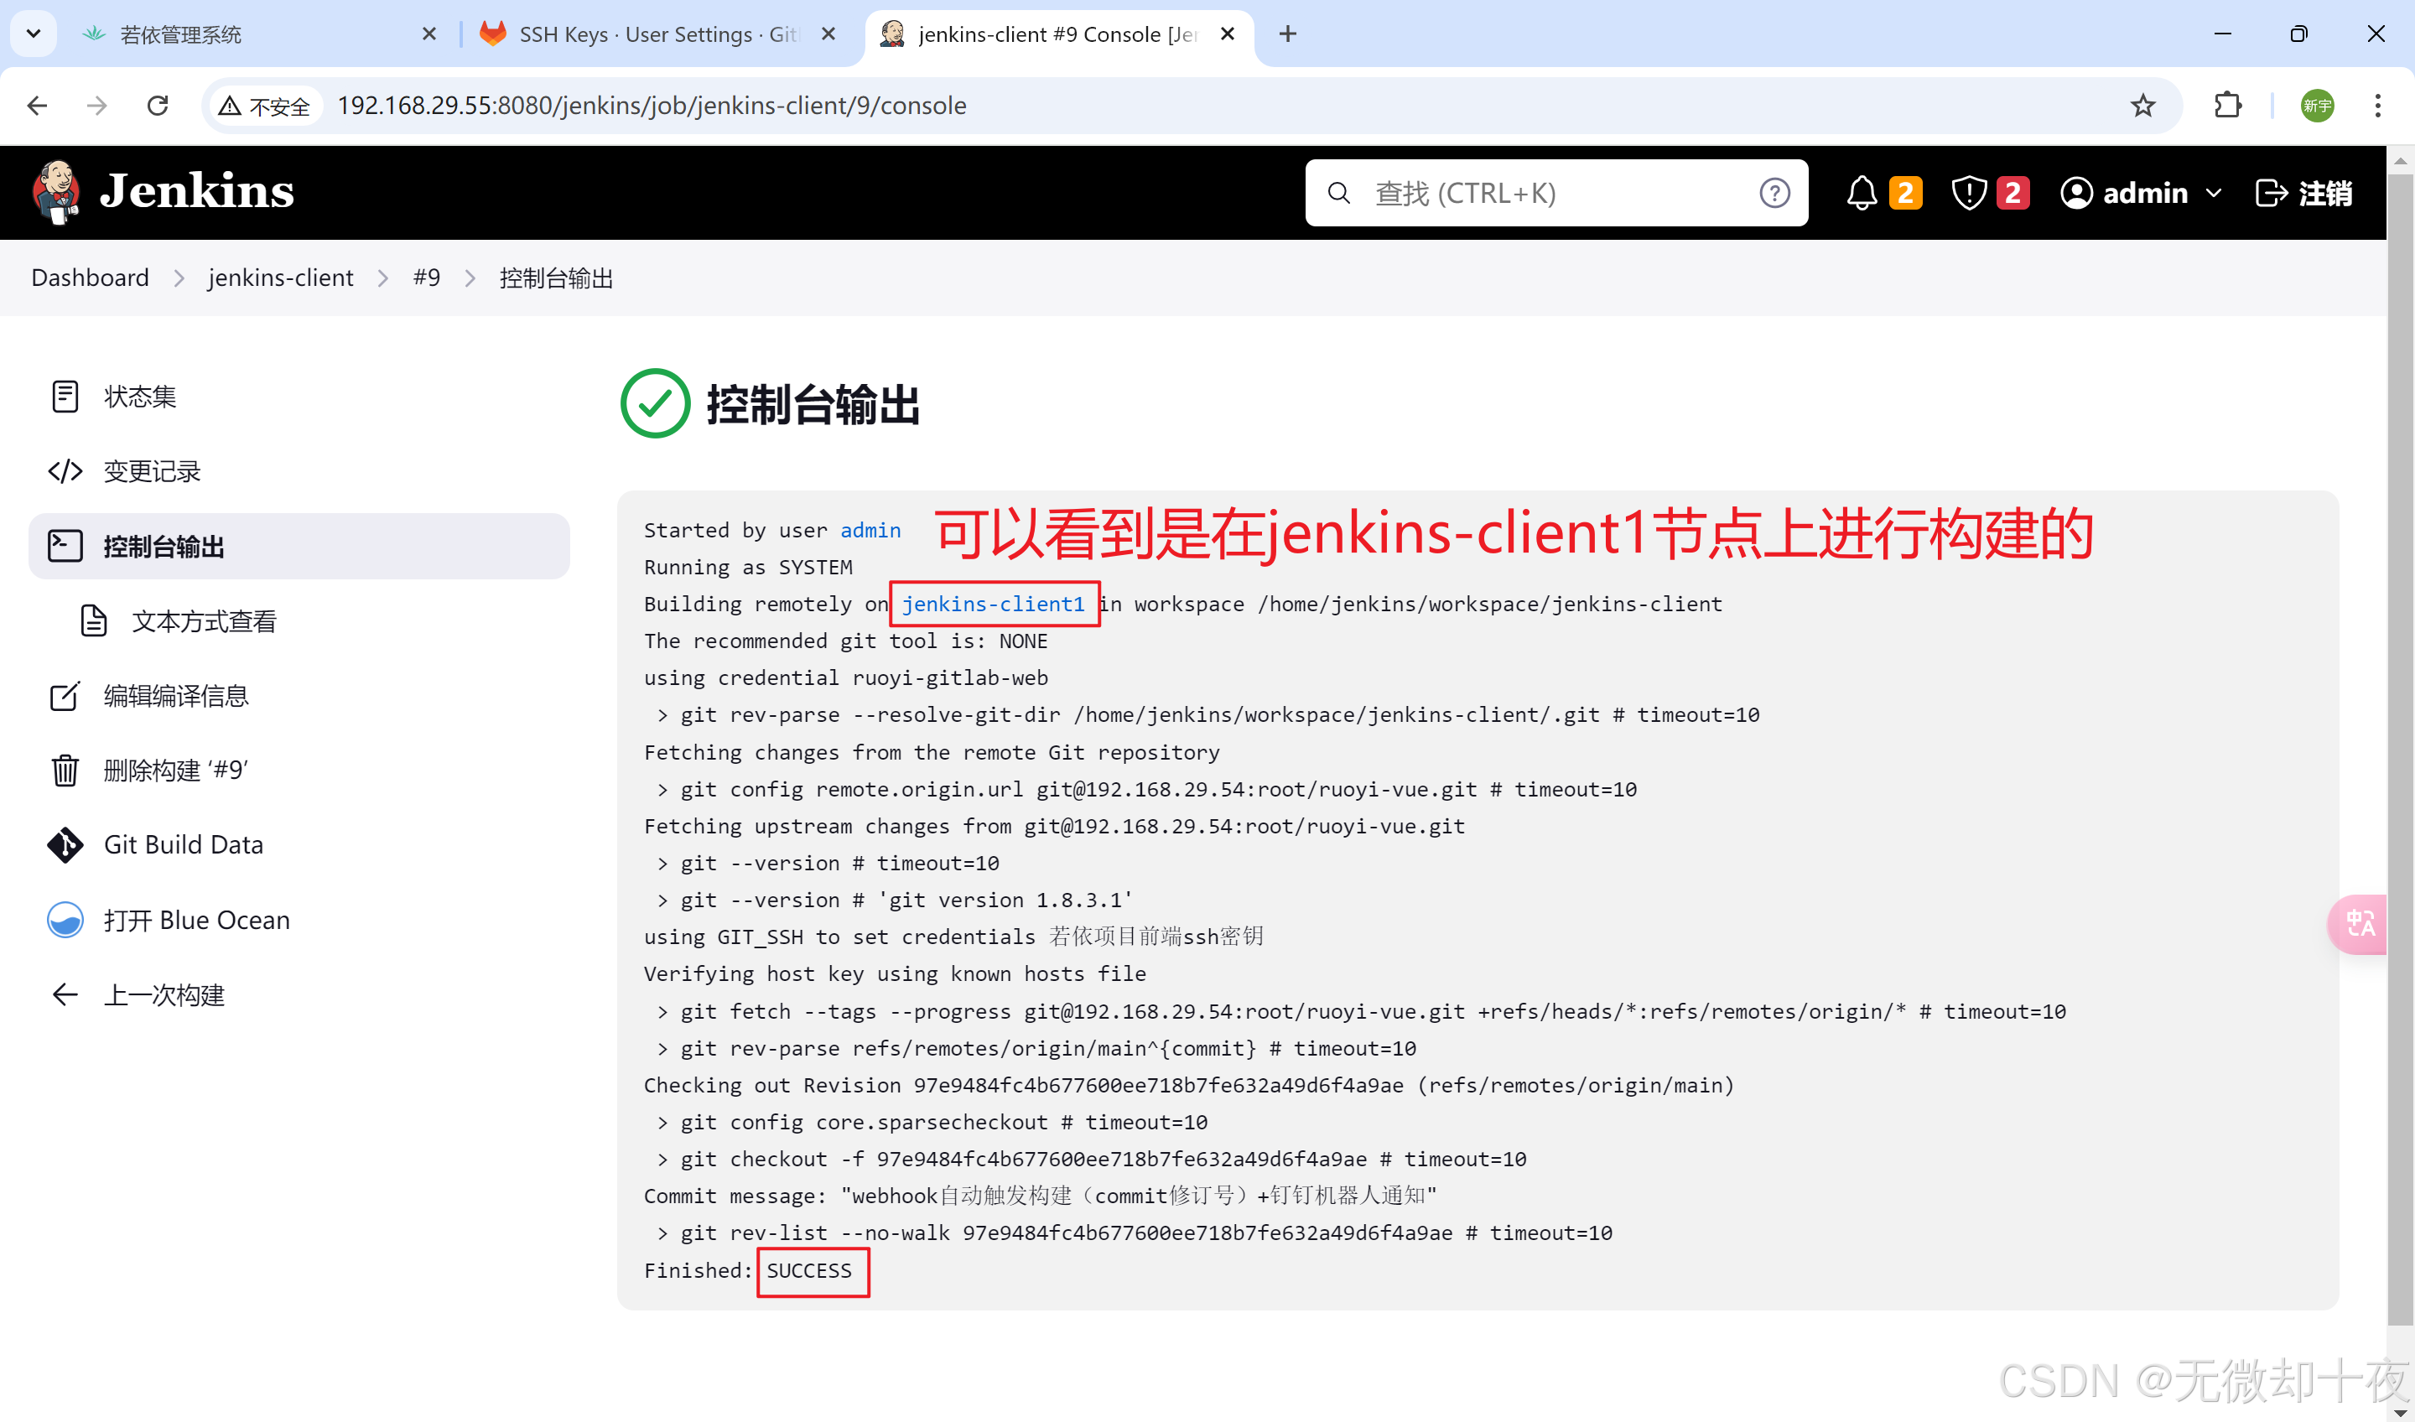Open 文本方式查看 plain text view
The width and height of the screenshot is (2415, 1422).
tap(203, 621)
